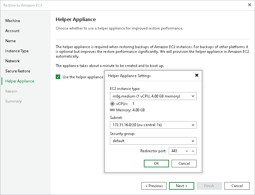
Task: Close the Restore to Amazon EC2 wizard
Action: coord(249,5)
